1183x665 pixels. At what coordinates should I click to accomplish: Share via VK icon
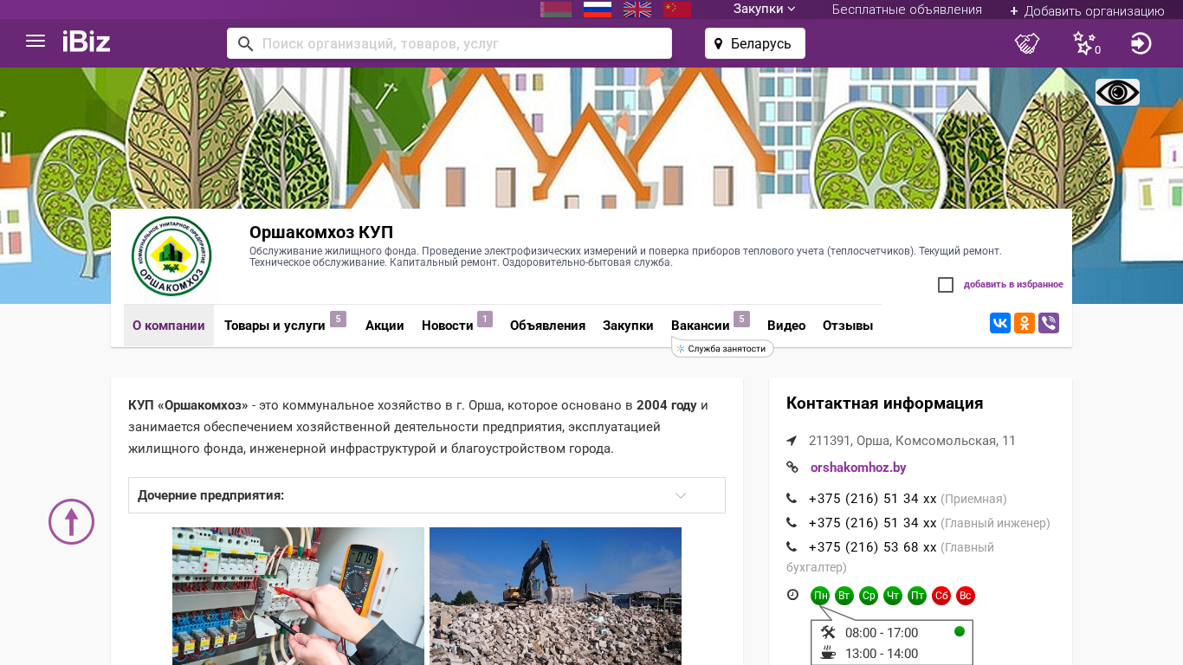[1000, 323]
